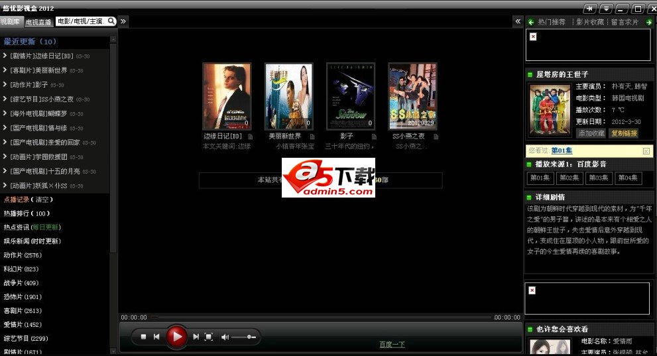Image resolution: width=657 pixels, height=356 pixels.
Task: Switch to 视剧库 tab
Action: 11,21
